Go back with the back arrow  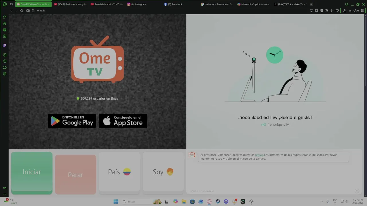tap(11, 11)
